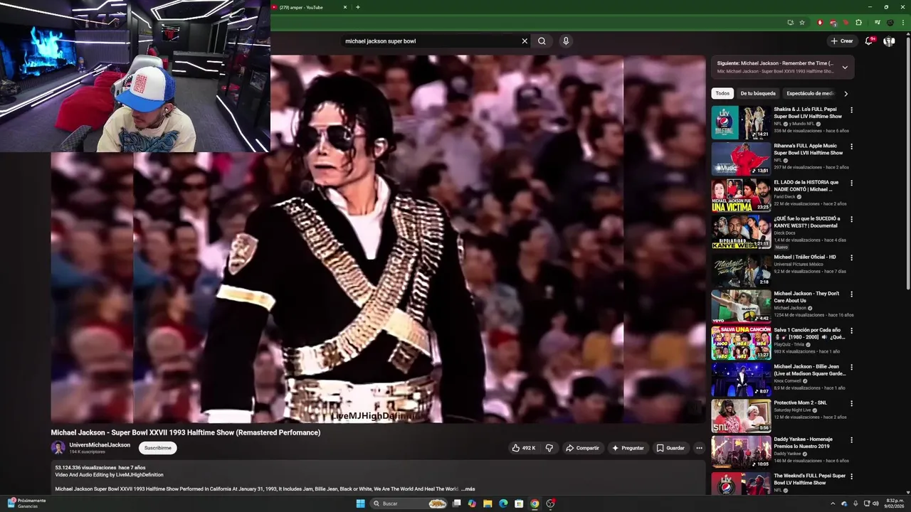Subscribe with the Suscribirme button
911x512 pixels.
pyautogui.click(x=158, y=448)
